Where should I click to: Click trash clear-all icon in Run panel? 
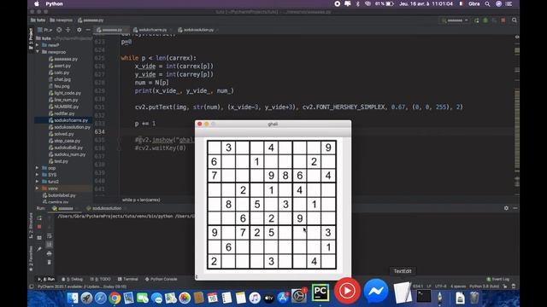click(50, 262)
